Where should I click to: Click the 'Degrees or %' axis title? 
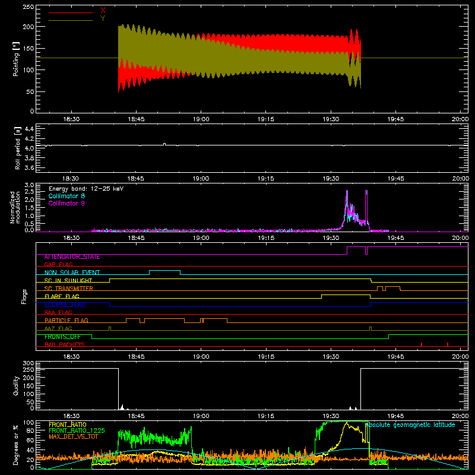pos(16,445)
